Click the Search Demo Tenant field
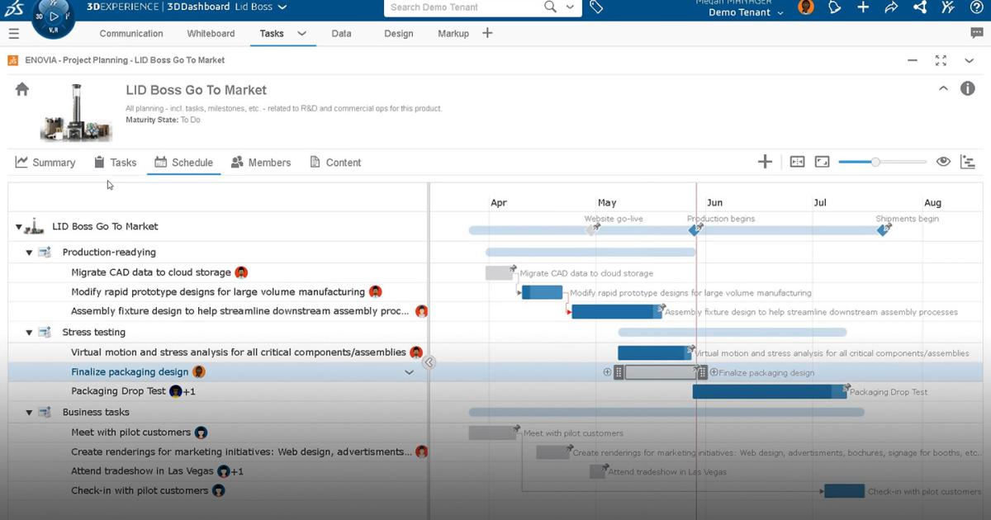 (462, 7)
